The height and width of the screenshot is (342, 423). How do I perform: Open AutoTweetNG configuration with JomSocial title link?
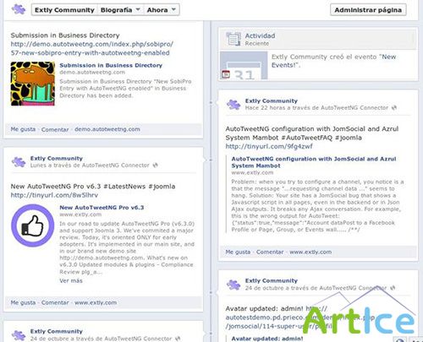tap(314, 162)
